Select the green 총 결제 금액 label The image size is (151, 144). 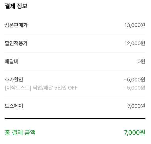tap(20, 132)
